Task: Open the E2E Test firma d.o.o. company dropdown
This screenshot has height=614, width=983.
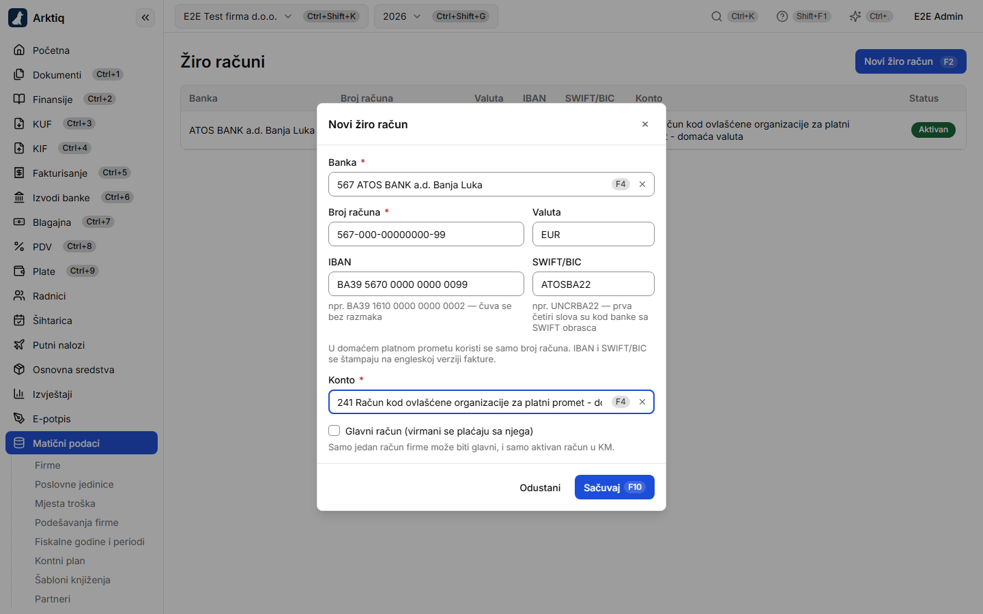Action: tap(272, 16)
